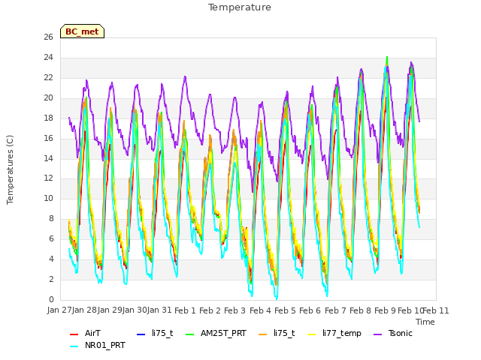Click the green AM25T_PRT legend swatch
481x360 pixels.
click(x=190, y=334)
